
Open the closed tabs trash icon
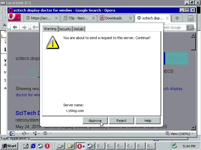[191, 18]
